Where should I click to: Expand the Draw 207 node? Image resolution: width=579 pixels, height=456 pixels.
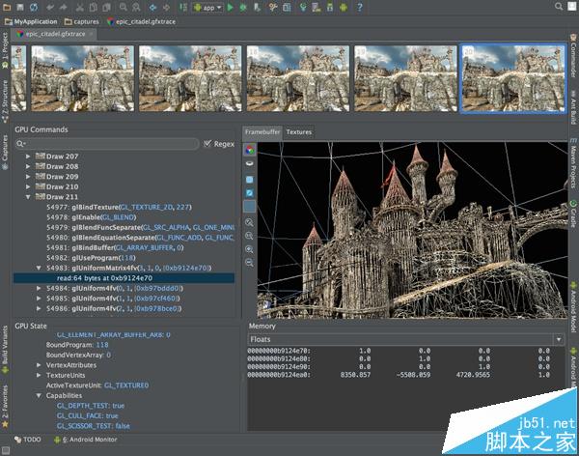[x=28, y=157]
